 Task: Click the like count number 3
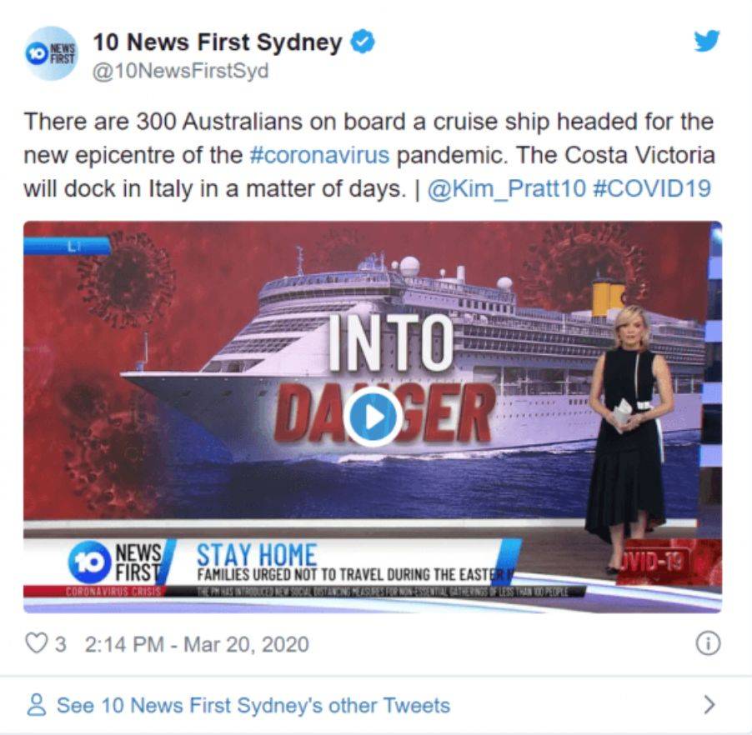point(60,644)
